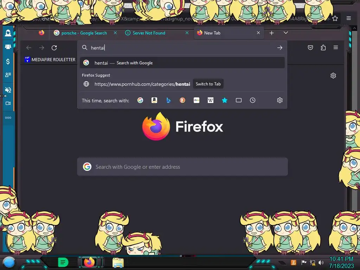Toggle the sidebar muted speaker icon
360x270 pixels.
pyautogui.click(x=8, y=90)
